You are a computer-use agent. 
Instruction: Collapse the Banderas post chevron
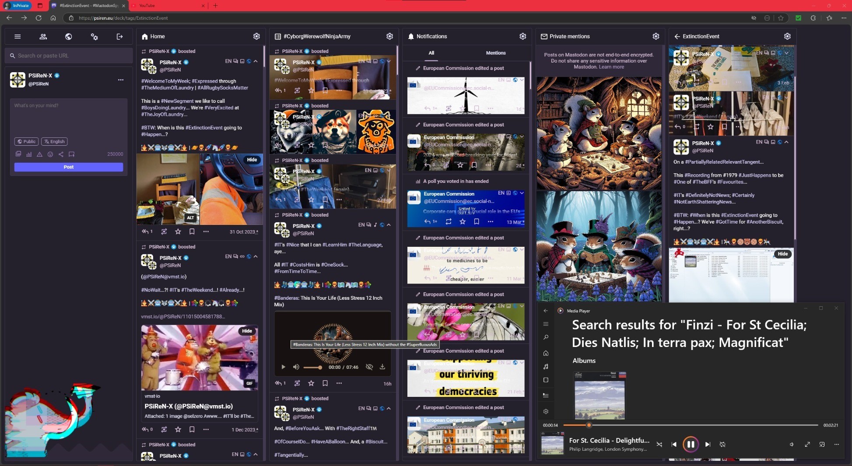pos(389,225)
